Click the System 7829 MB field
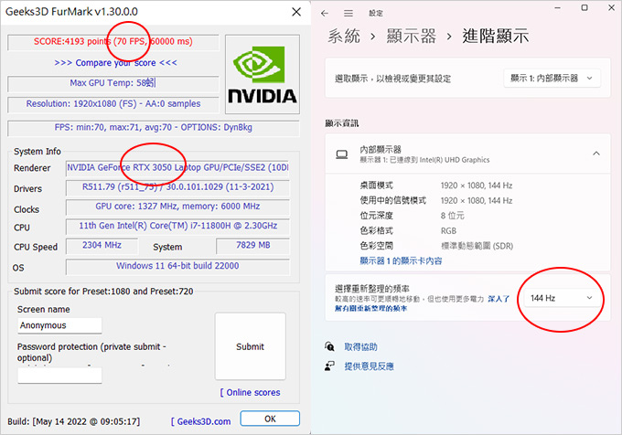Image resolution: width=622 pixels, height=435 pixels. 252,246
